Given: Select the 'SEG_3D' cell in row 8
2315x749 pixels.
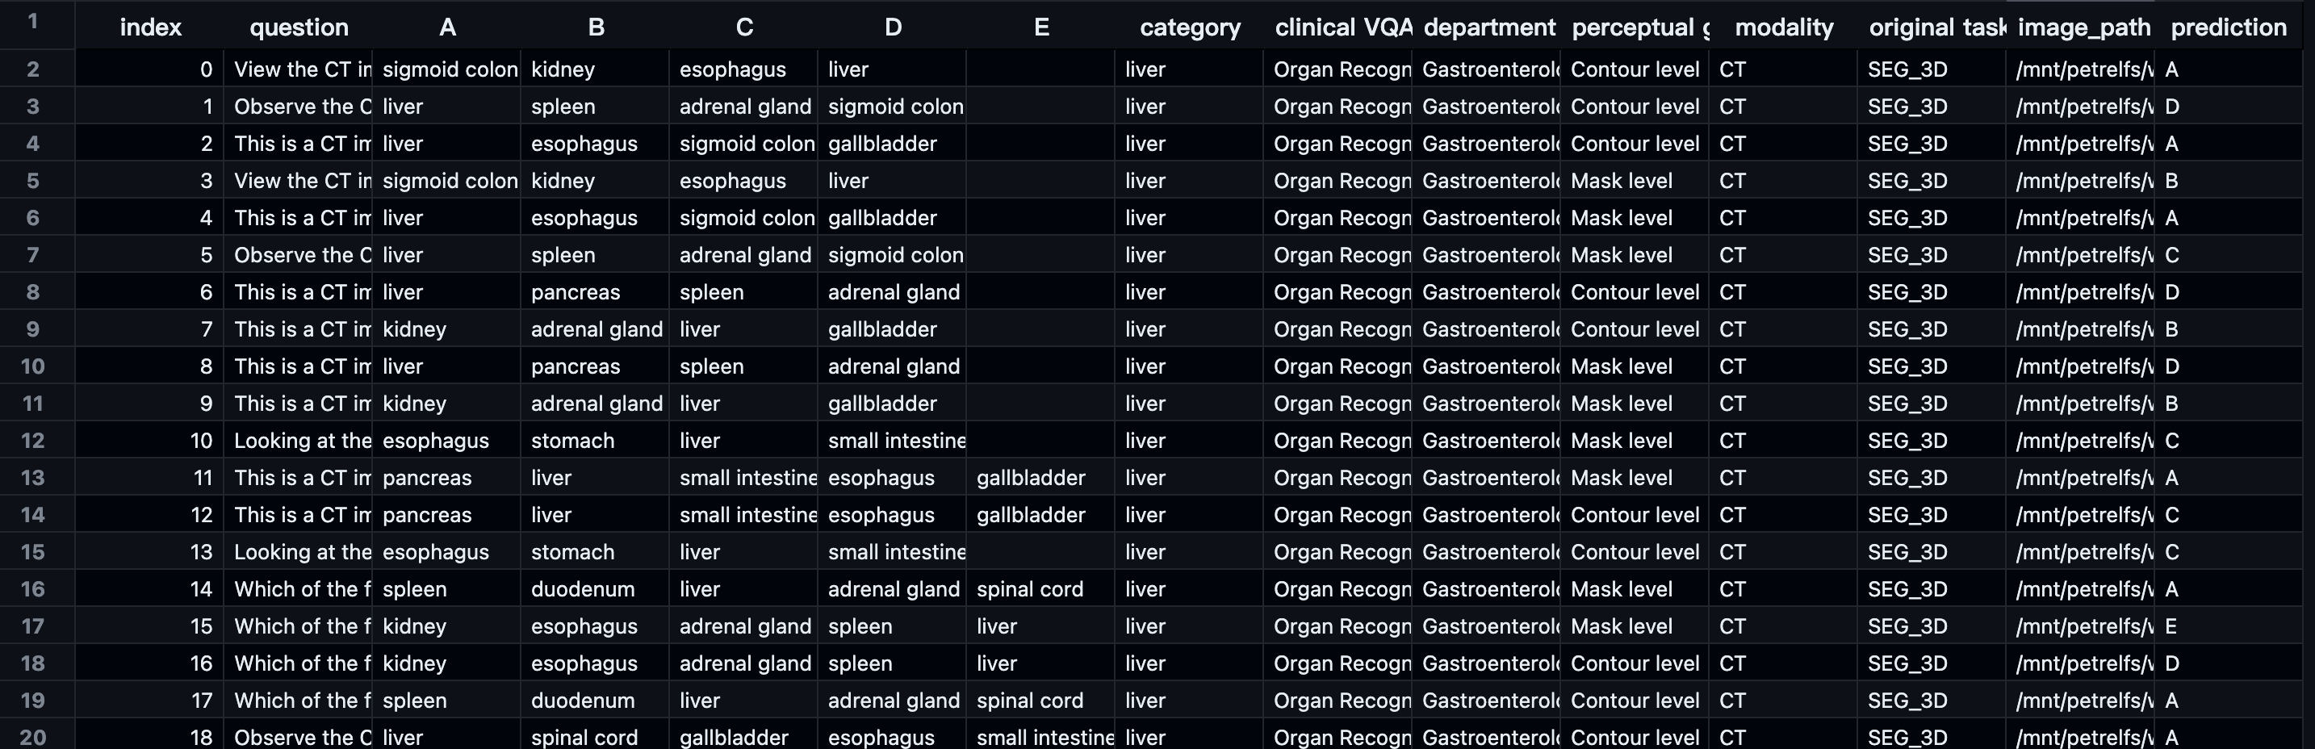Looking at the screenshot, I should coord(1907,292).
